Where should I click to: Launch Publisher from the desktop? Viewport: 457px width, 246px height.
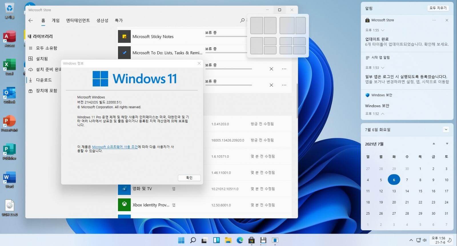(9, 152)
